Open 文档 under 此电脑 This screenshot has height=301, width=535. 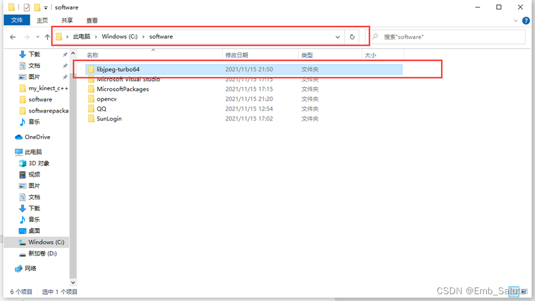pyautogui.click(x=34, y=197)
